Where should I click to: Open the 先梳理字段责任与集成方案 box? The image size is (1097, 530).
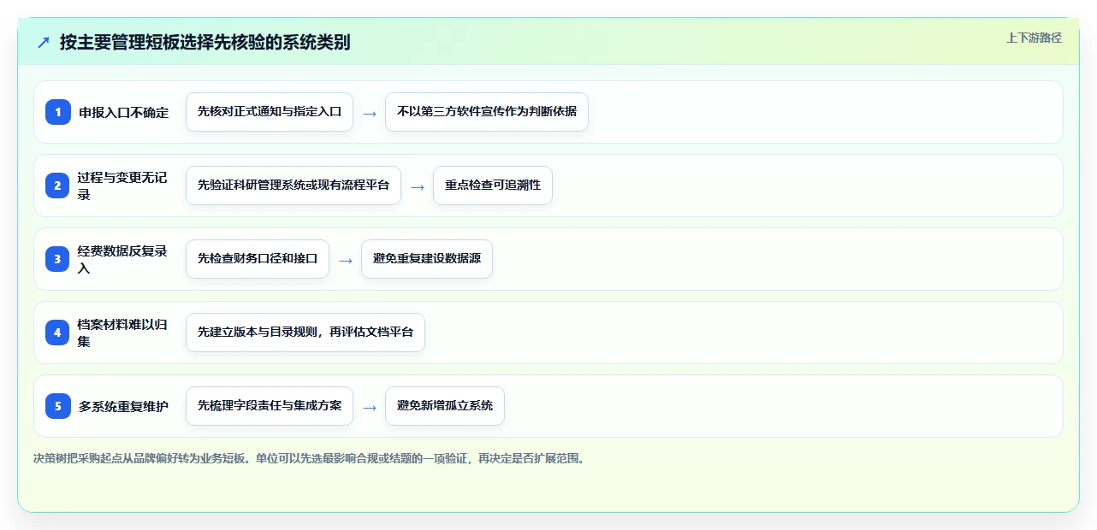click(270, 406)
